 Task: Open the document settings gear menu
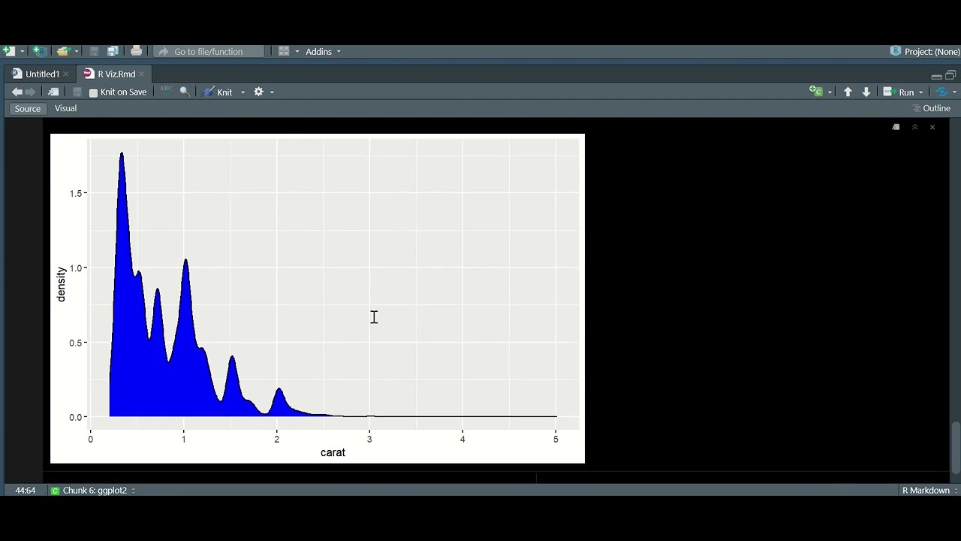259,92
